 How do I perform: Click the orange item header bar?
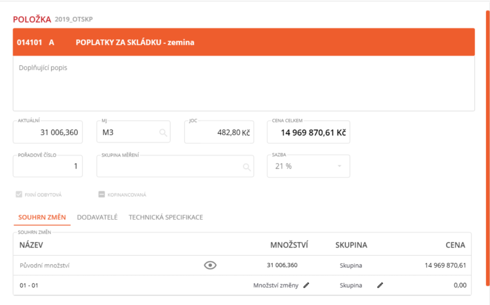pyautogui.click(x=244, y=42)
